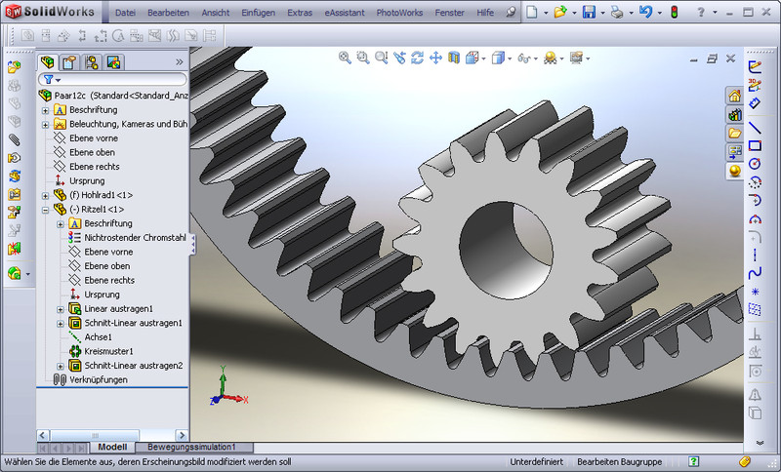Click the Rotate View icon
Screen dimensions: 781x472
tap(417, 59)
